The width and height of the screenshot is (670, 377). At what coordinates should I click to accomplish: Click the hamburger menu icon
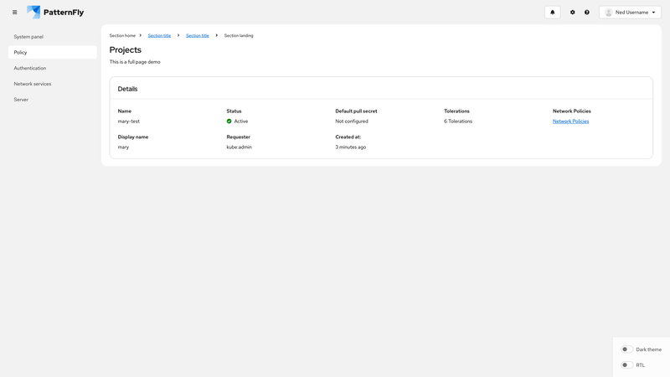(x=14, y=13)
